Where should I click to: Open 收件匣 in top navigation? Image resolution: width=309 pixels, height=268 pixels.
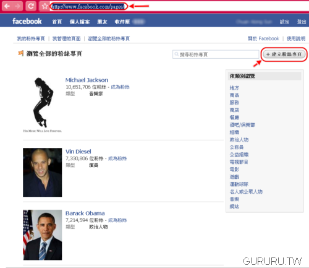(x=122, y=22)
